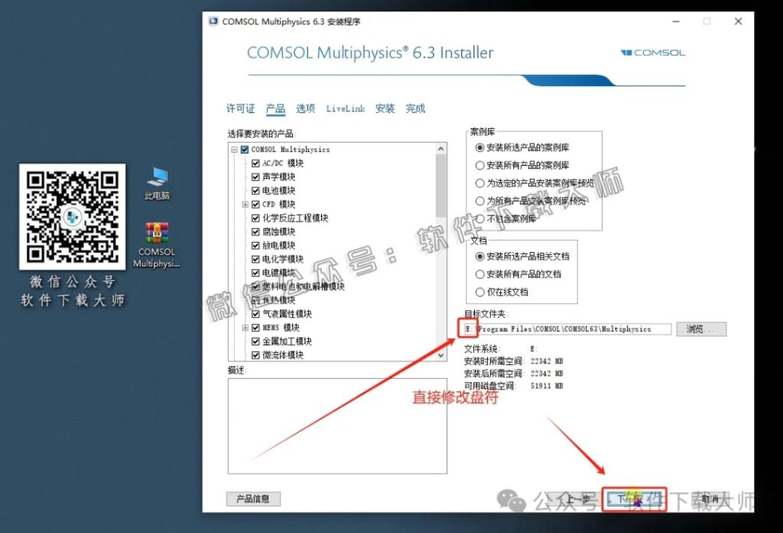Image resolution: width=783 pixels, height=533 pixels.
Task: Expand the MEMS 模块 tree node
Action: (x=245, y=328)
